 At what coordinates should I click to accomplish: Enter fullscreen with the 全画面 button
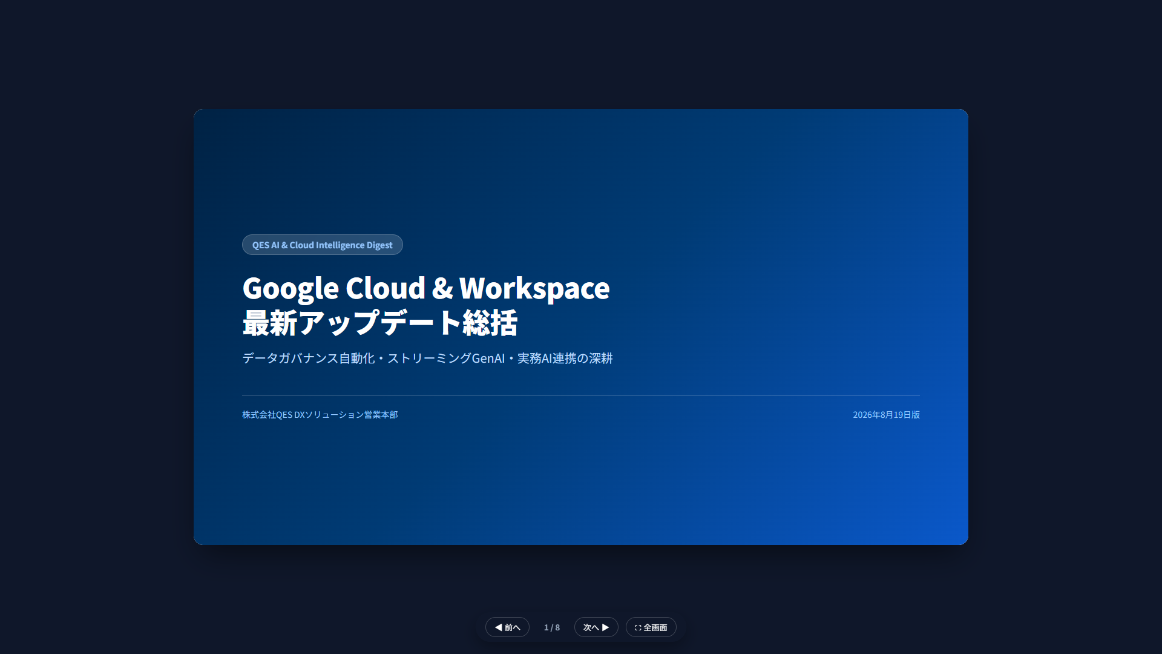651,627
